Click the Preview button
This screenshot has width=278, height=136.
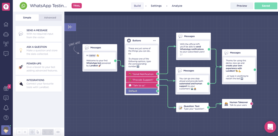pyautogui.click(x=242, y=6)
